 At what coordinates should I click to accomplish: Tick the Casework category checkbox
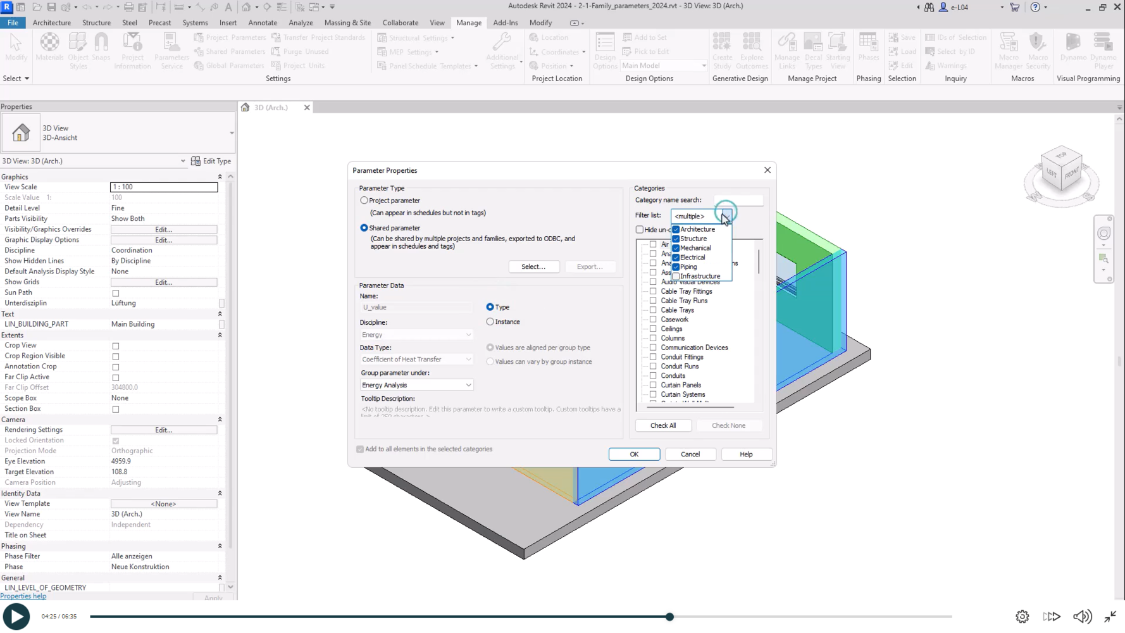(653, 320)
